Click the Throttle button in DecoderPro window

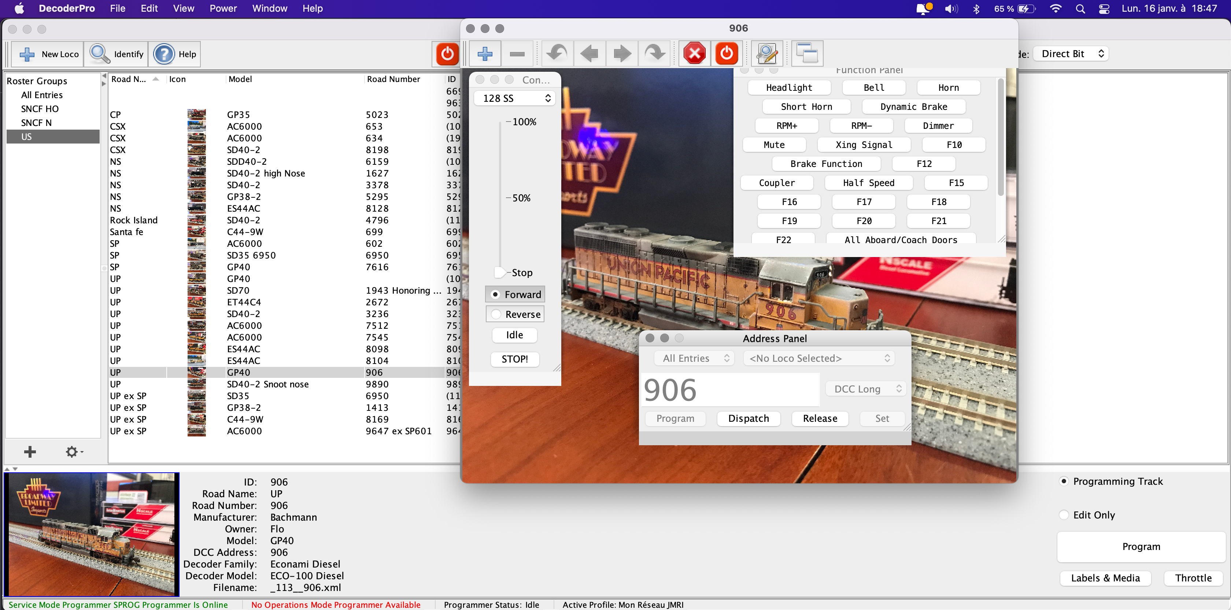pos(1193,578)
